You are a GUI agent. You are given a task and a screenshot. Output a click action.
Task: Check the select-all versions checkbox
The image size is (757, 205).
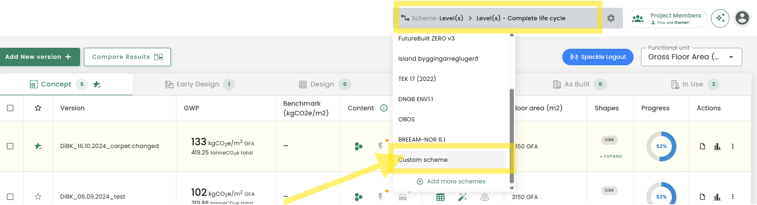click(x=10, y=108)
